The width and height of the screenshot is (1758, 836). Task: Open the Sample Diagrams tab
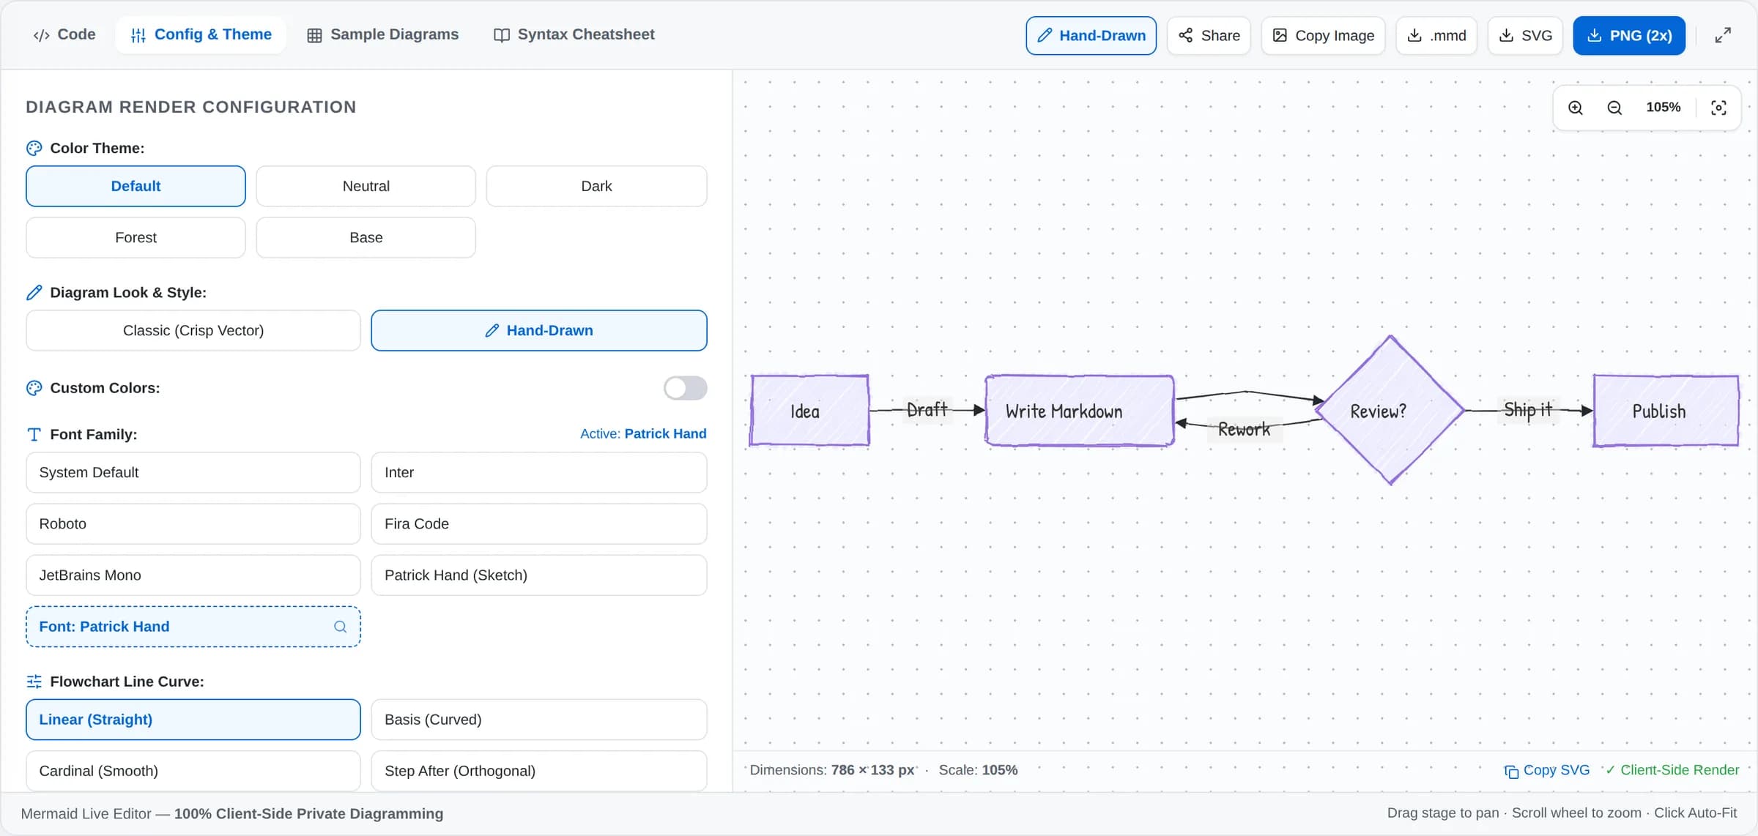tap(383, 35)
